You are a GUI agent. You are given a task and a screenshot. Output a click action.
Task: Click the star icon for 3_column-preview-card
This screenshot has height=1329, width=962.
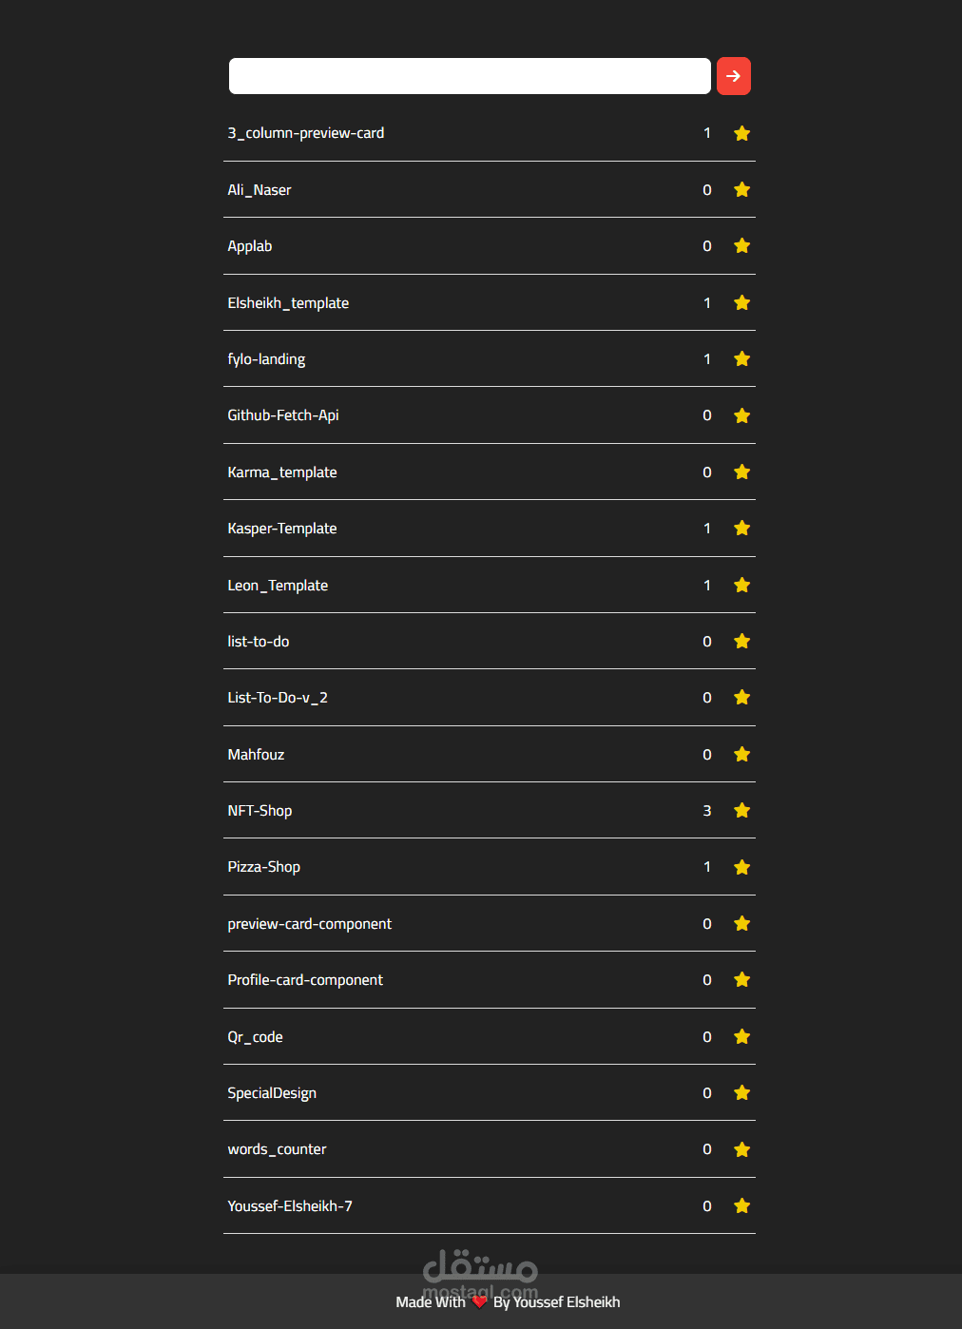[x=742, y=134]
